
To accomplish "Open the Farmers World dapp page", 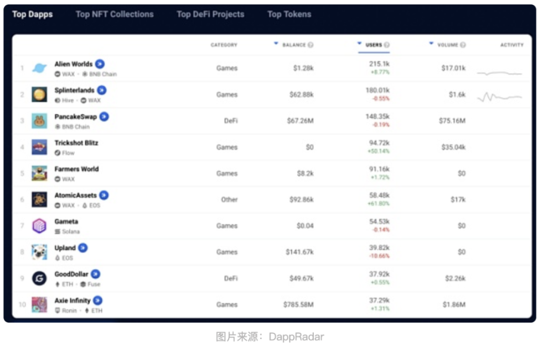I will click(x=76, y=169).
